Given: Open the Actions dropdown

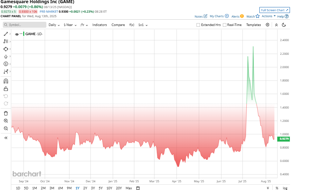Looking at the screenshot, I should click(269, 16).
